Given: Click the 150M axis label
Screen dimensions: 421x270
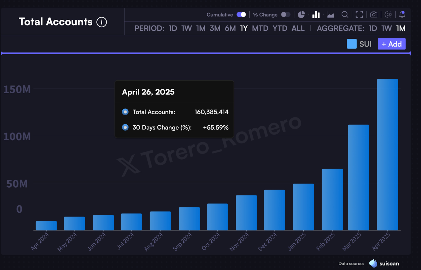Looking at the screenshot, I should 17,90.
